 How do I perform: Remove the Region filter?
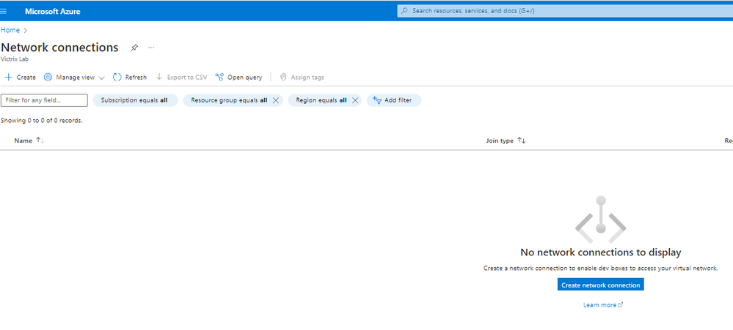click(355, 100)
